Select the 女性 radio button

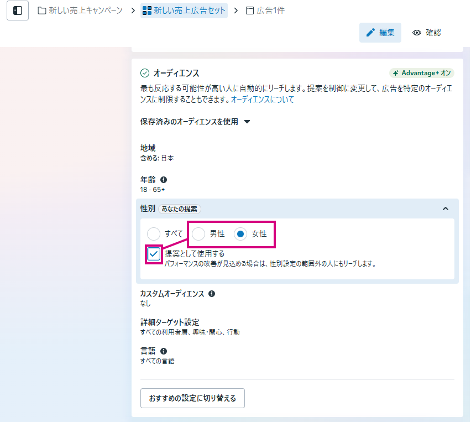click(x=240, y=234)
